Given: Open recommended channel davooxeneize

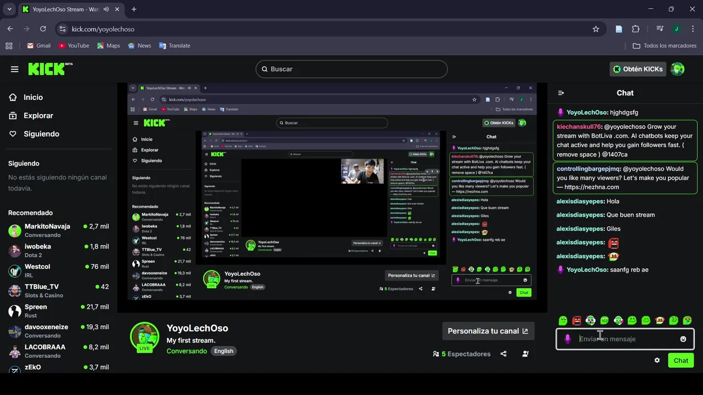Looking at the screenshot, I should pos(59,331).
